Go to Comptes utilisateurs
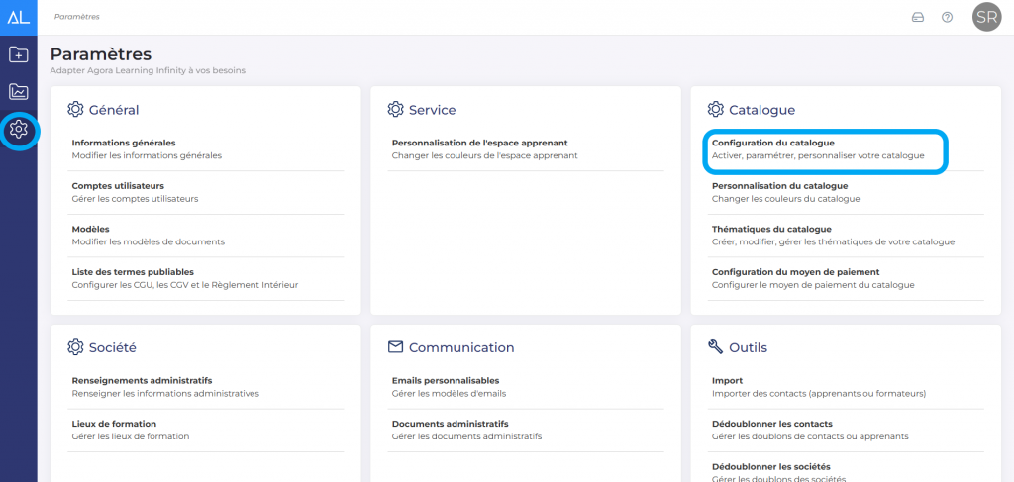This screenshot has width=1014, height=482. click(x=118, y=186)
